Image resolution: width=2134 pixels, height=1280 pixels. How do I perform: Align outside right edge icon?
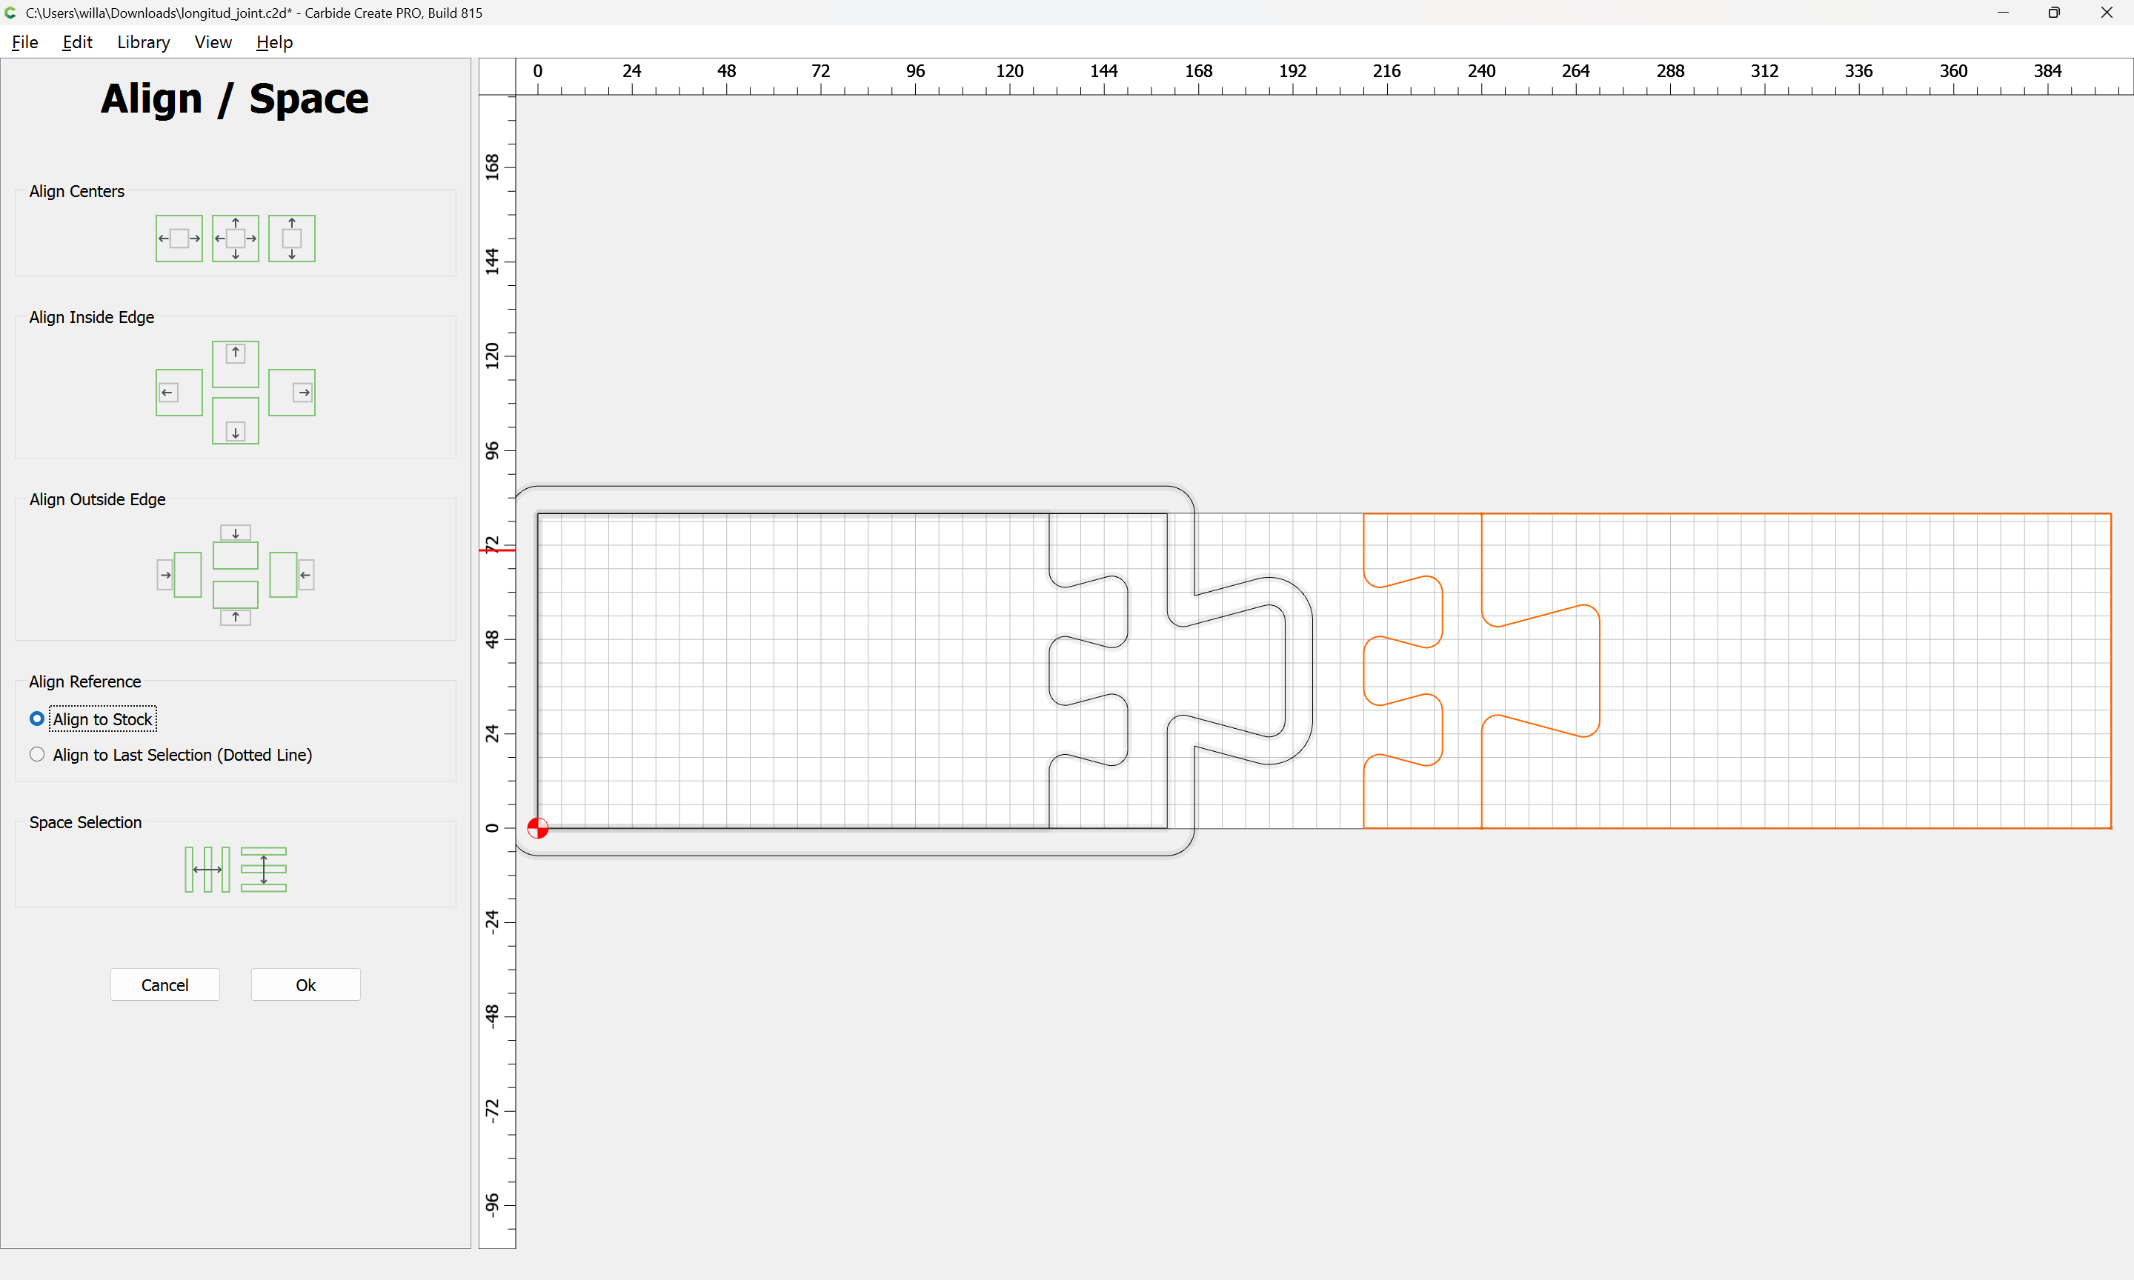pyautogui.click(x=291, y=575)
